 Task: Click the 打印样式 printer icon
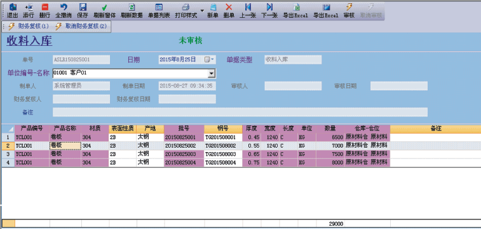tap(186, 10)
